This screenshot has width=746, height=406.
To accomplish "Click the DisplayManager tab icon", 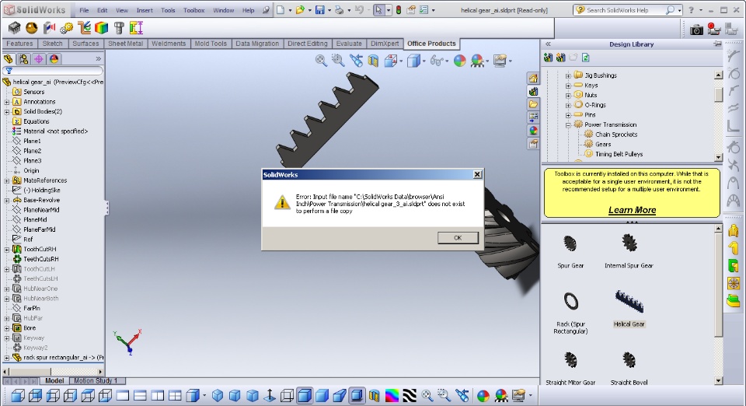I will tap(54, 59).
